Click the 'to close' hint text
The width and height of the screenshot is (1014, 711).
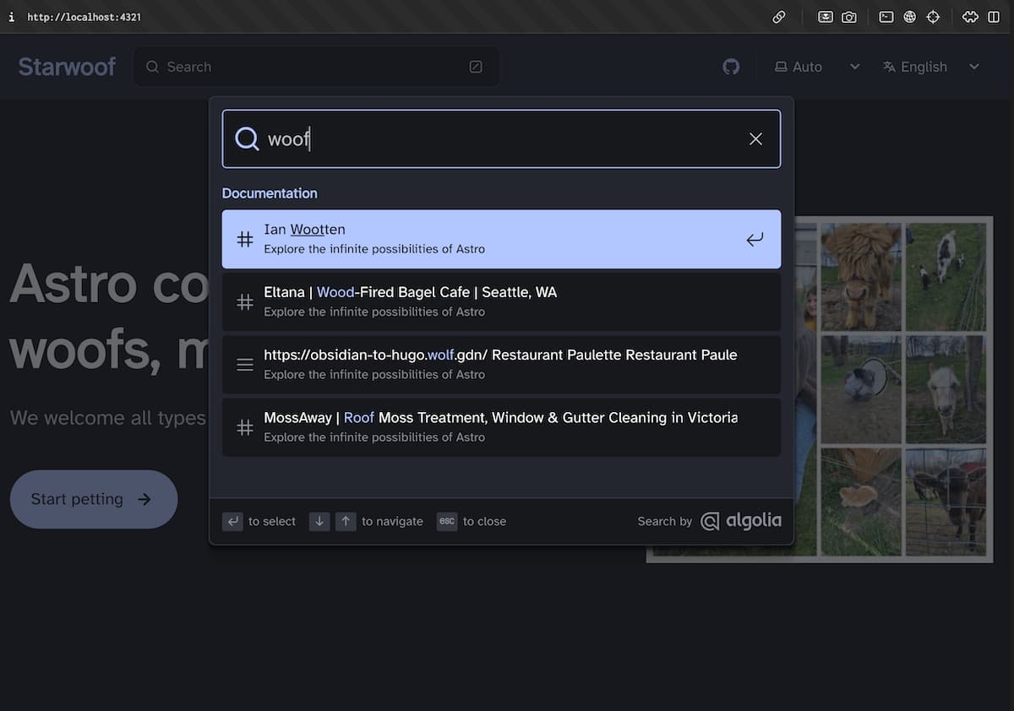pyautogui.click(x=484, y=521)
